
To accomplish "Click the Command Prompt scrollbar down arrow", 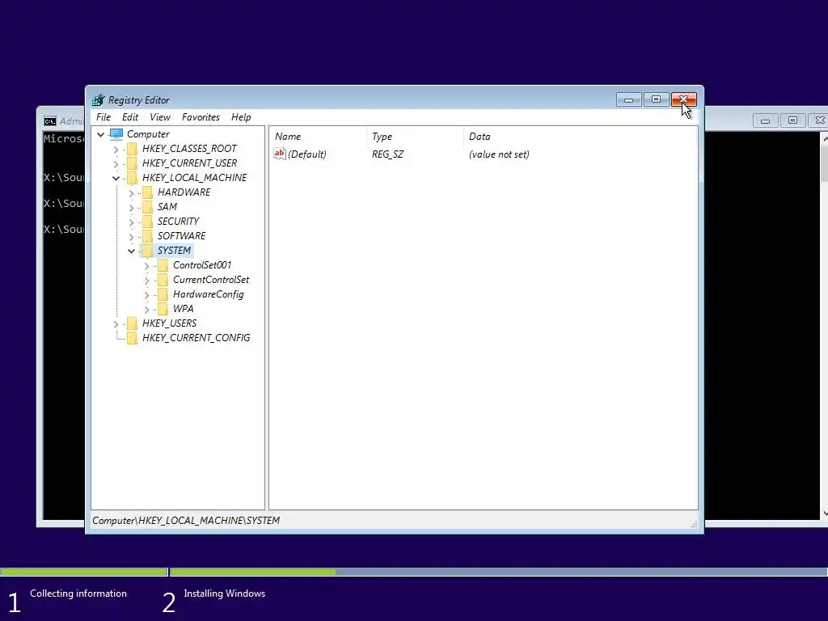I will (825, 513).
